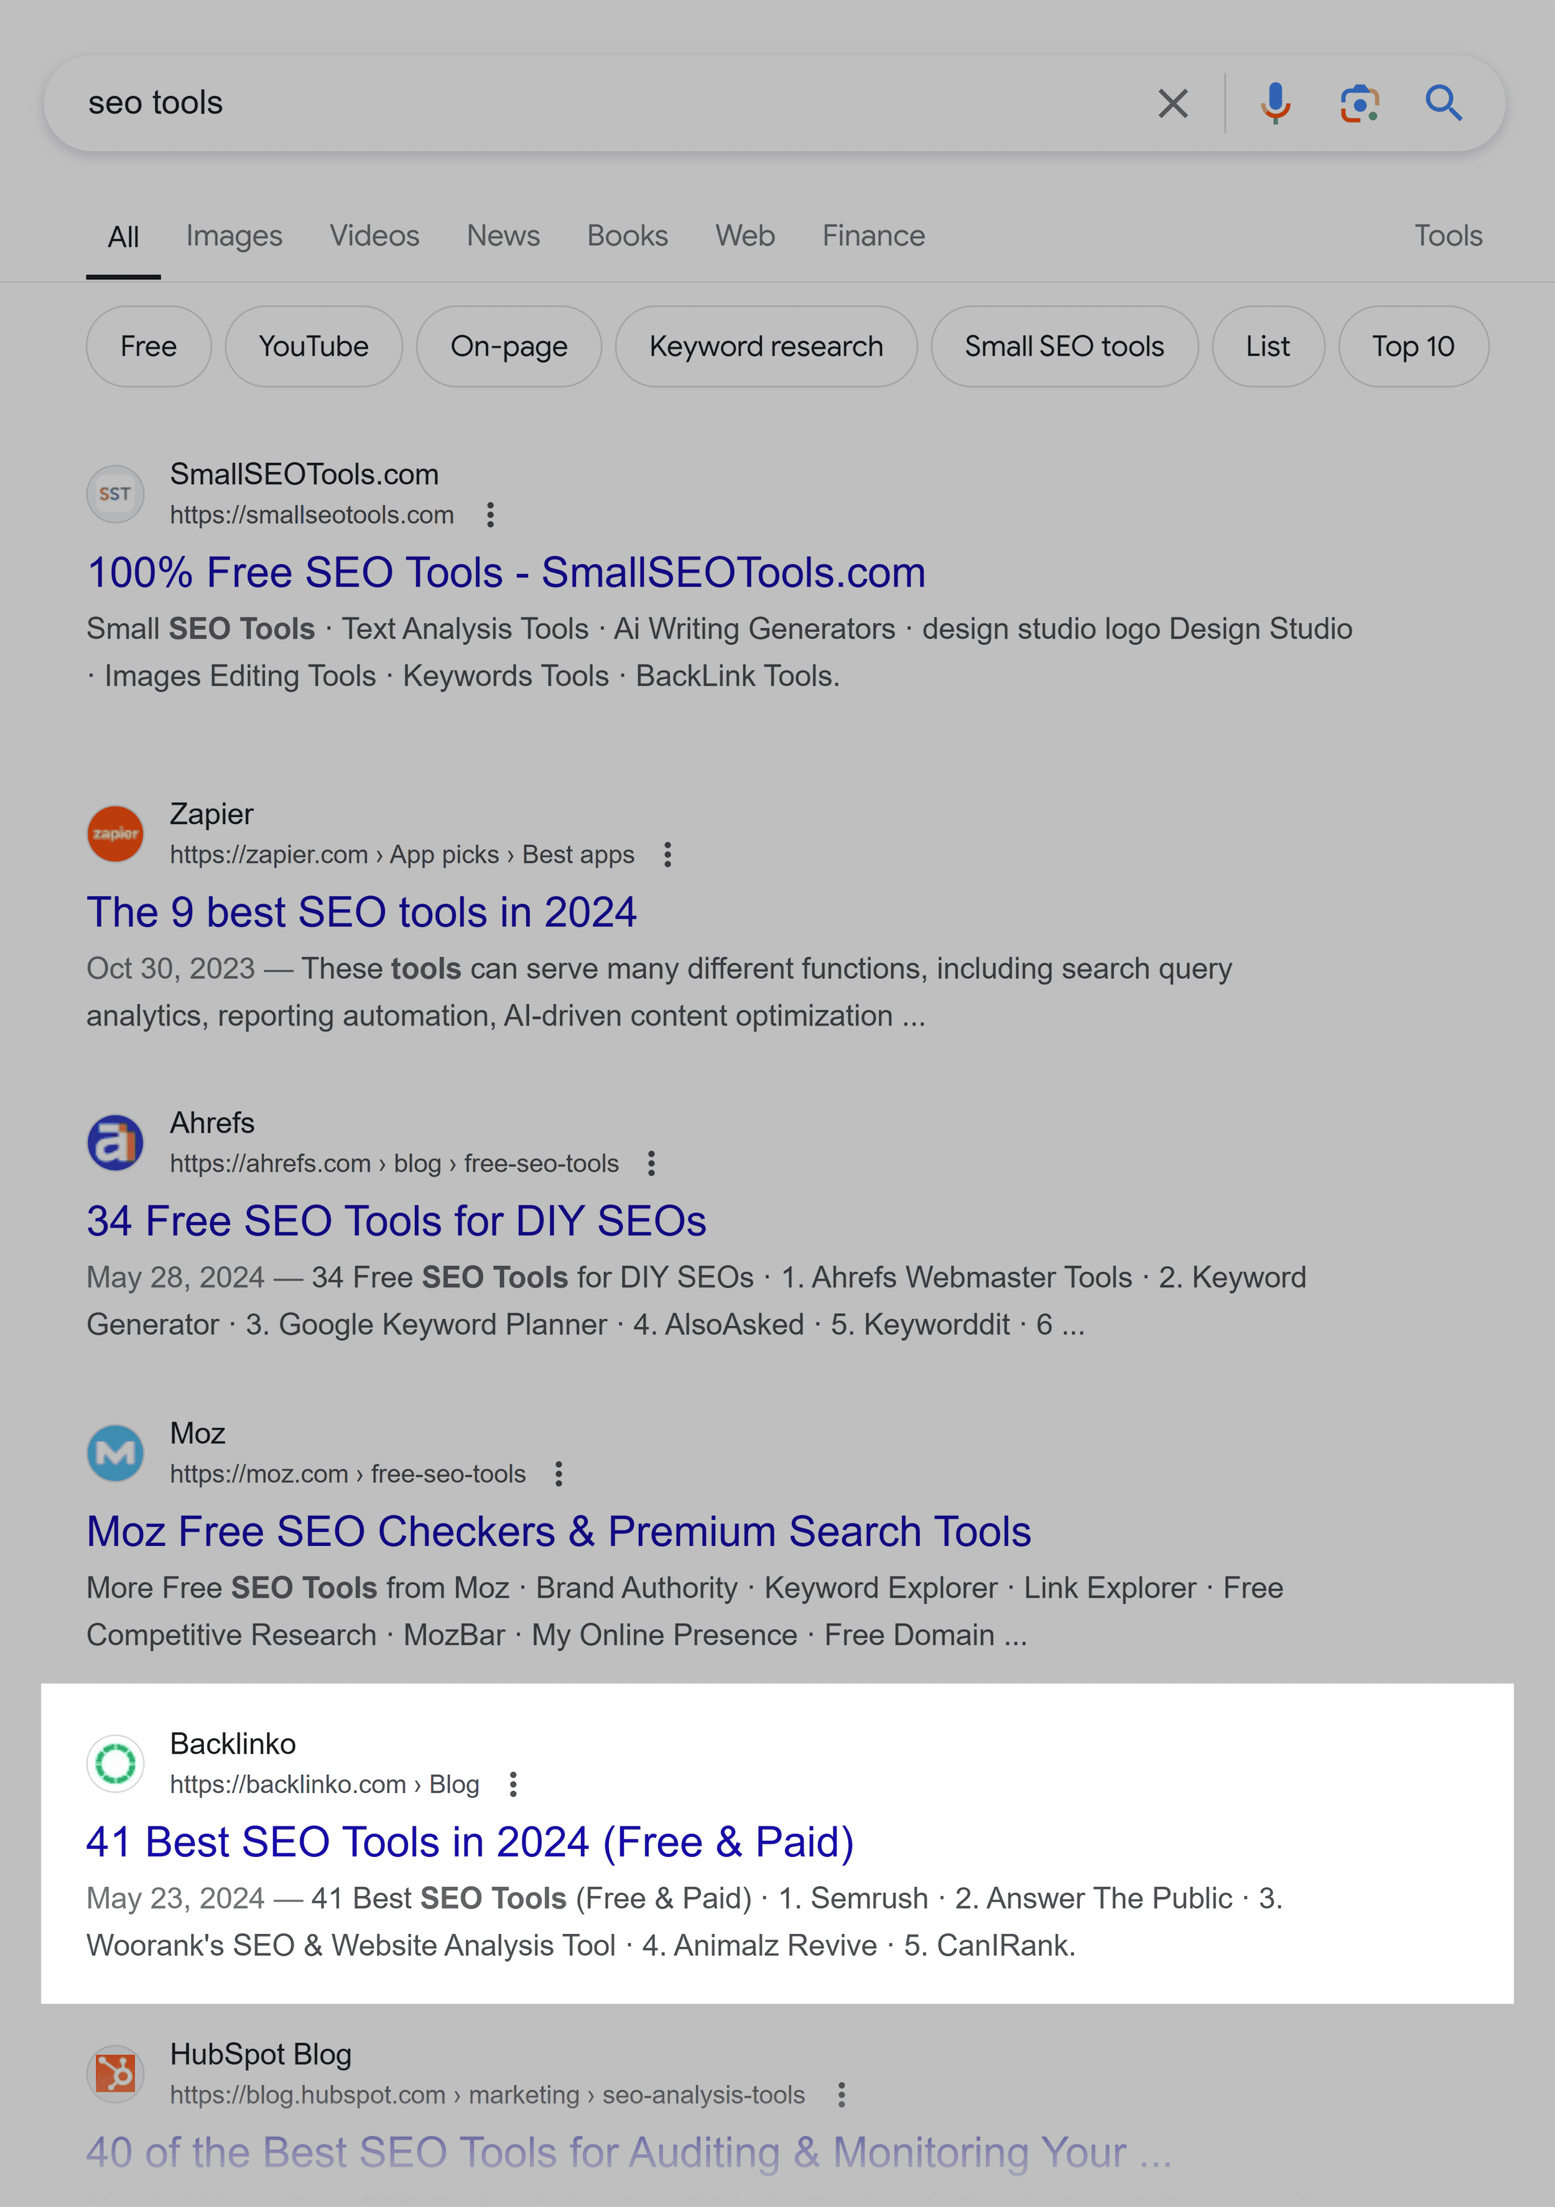1555x2207 pixels.
Task: Click the backlinko.com Blog breadcrumb
Action: [325, 1784]
